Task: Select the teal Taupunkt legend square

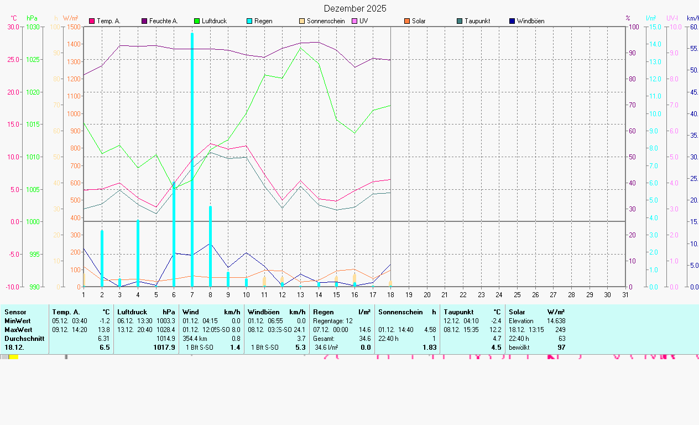Action: [x=460, y=21]
